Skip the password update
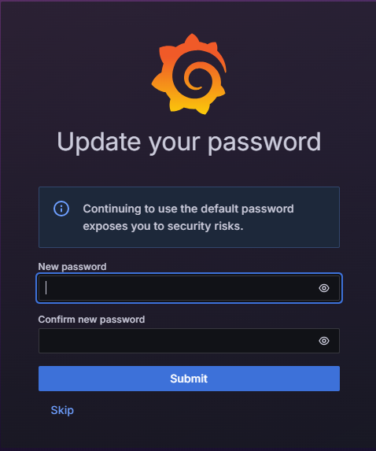This screenshot has width=376, height=451. pos(62,410)
